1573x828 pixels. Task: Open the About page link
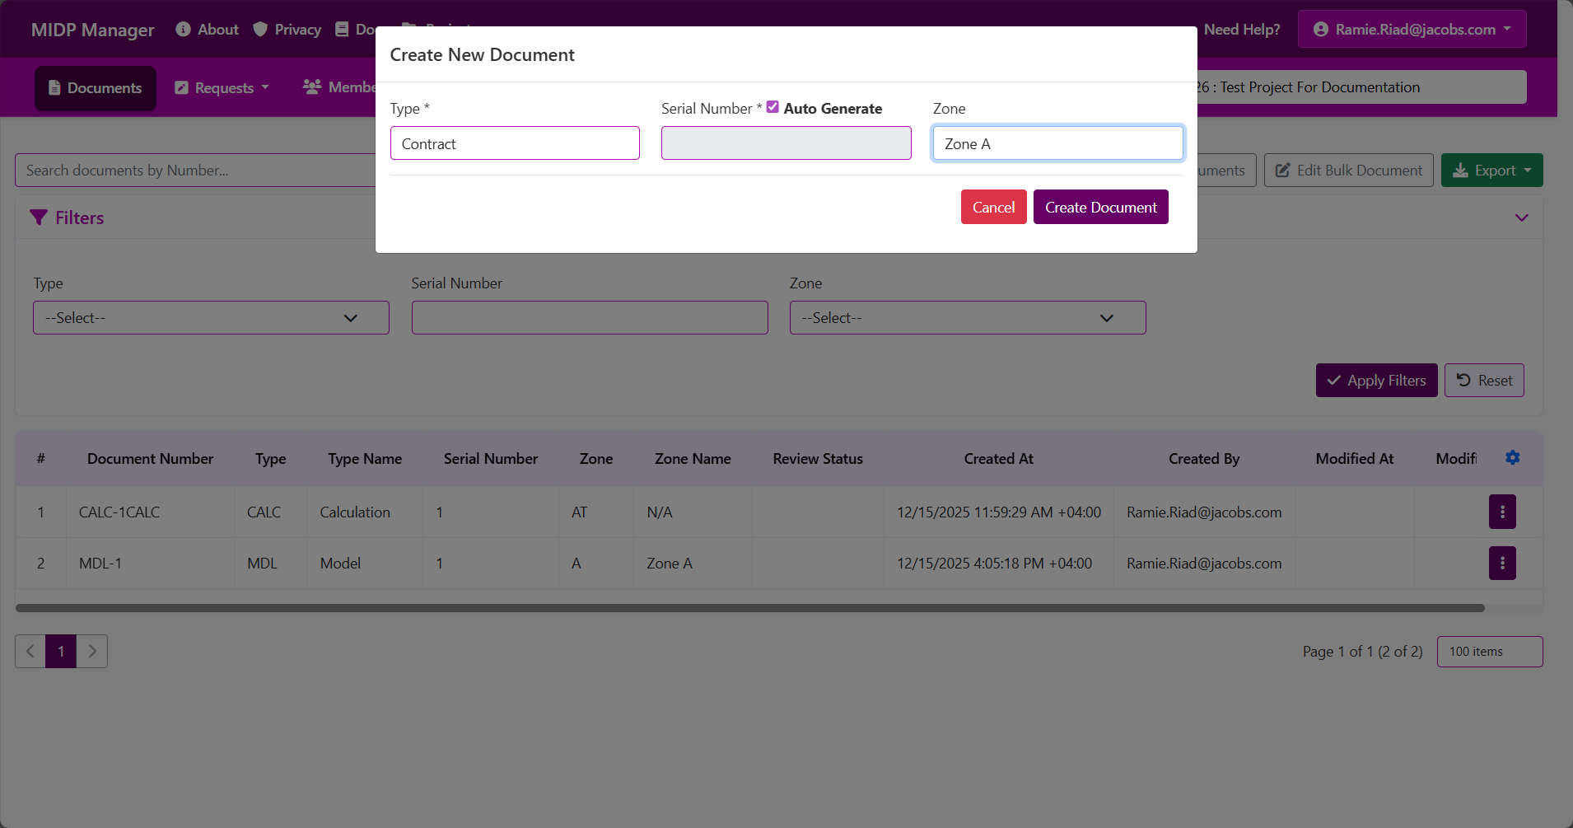click(x=208, y=30)
